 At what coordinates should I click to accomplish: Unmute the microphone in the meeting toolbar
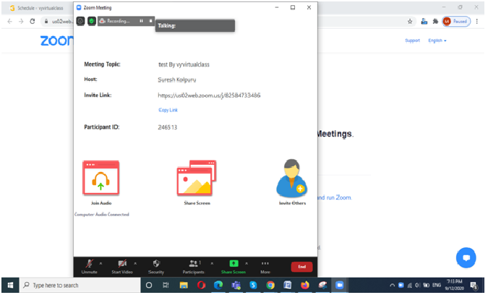90,267
